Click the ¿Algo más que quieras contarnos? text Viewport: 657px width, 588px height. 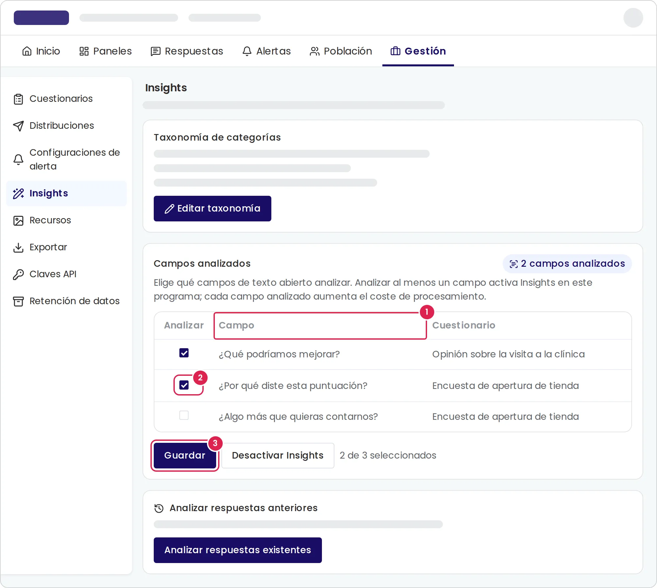click(298, 417)
